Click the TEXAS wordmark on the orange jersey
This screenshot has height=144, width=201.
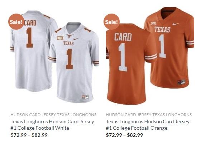(162, 30)
